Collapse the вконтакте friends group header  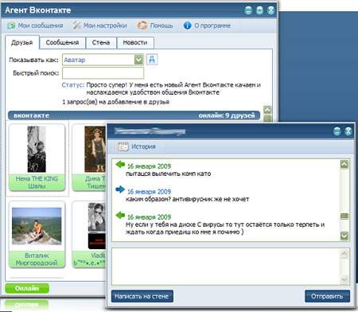coord(134,115)
